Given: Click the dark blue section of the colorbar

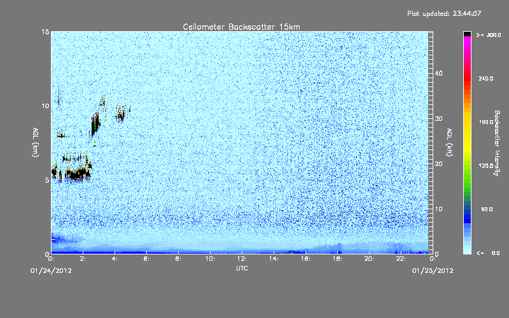Looking at the screenshot, I should [467, 216].
